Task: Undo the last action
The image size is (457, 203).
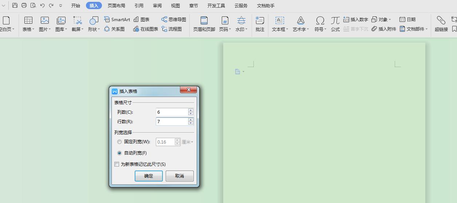Action: point(42,5)
